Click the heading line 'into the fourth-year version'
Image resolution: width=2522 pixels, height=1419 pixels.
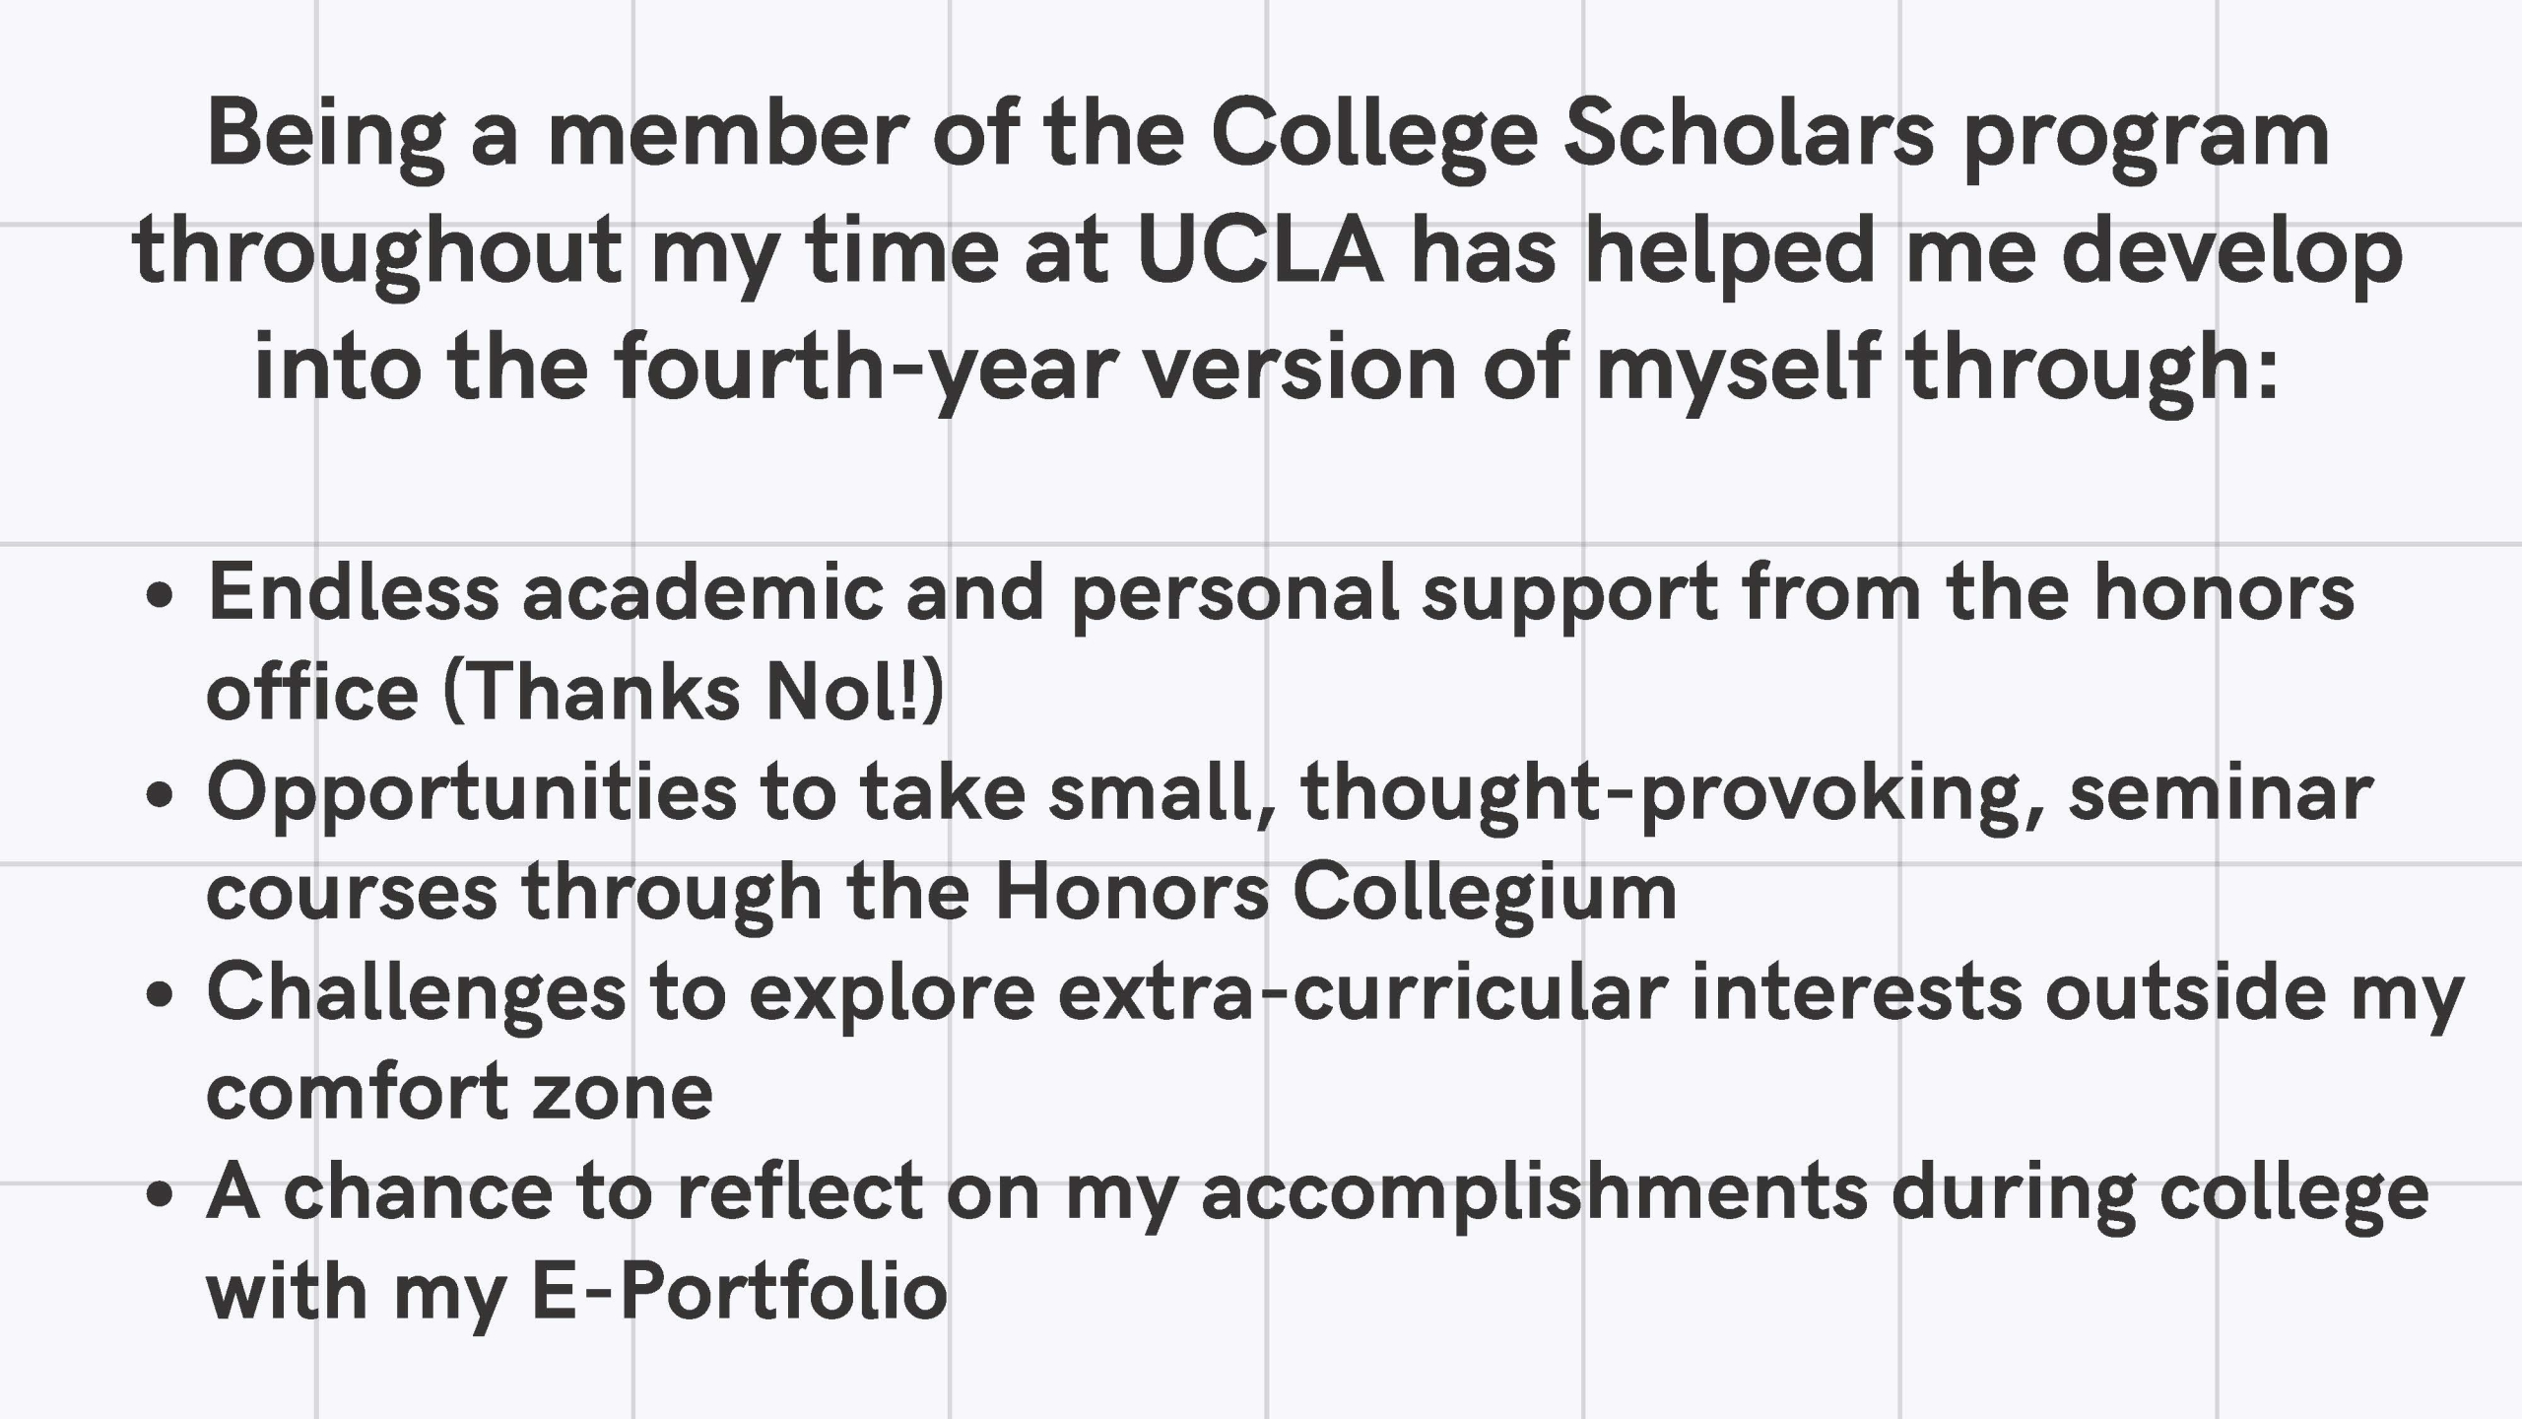pos(1268,371)
